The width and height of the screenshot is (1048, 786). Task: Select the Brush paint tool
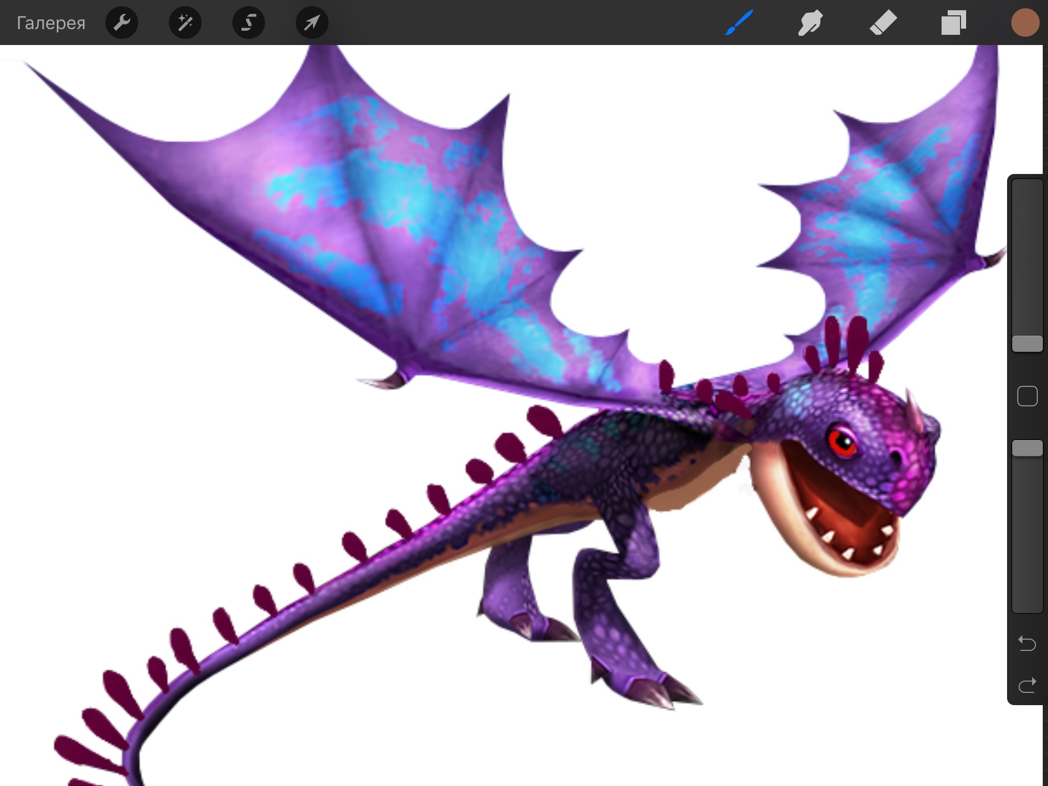pos(739,23)
